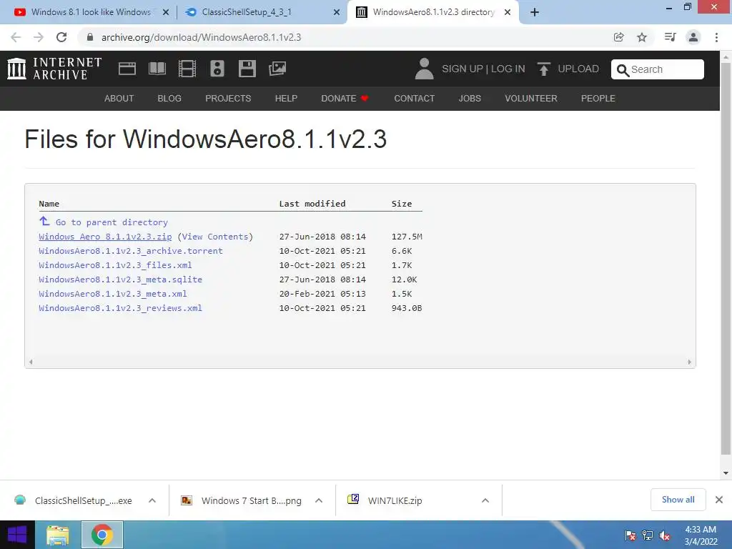Open the PEOPLE menu item
732x549 pixels.
tap(598, 99)
